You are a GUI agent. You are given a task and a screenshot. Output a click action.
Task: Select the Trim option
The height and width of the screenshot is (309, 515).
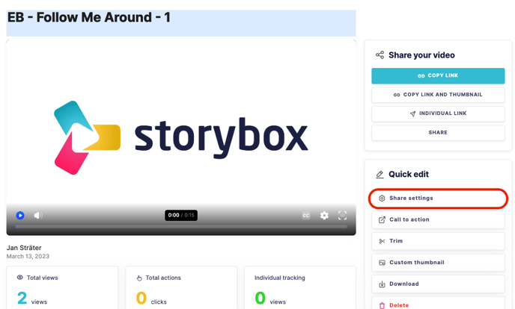tap(438, 241)
